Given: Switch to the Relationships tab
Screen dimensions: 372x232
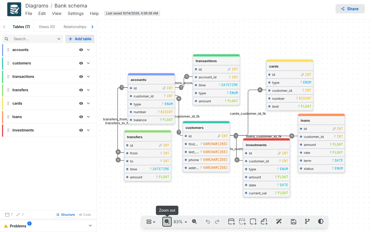Looking at the screenshot, I should (x=75, y=27).
